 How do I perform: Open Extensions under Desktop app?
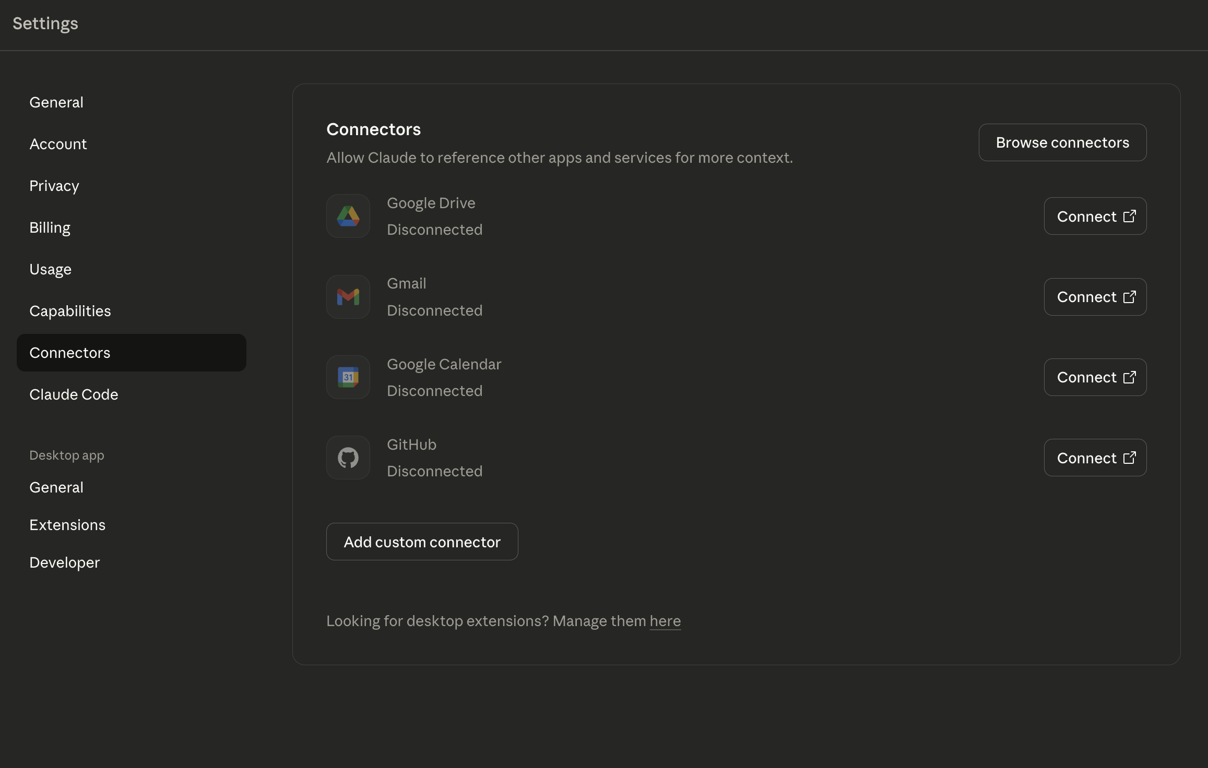coord(67,525)
